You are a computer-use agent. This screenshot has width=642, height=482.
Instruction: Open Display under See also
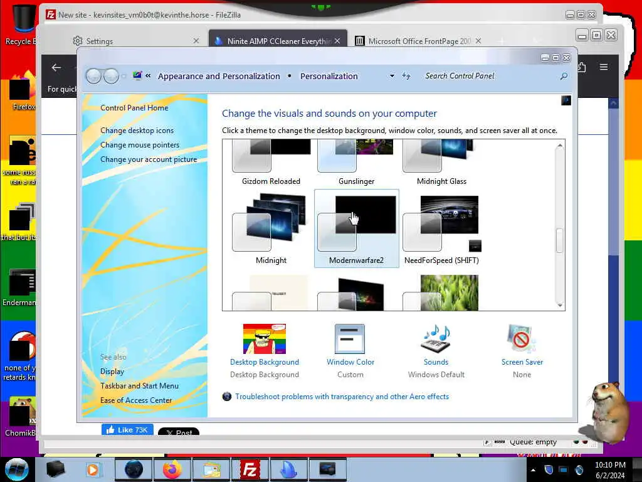pyautogui.click(x=112, y=372)
